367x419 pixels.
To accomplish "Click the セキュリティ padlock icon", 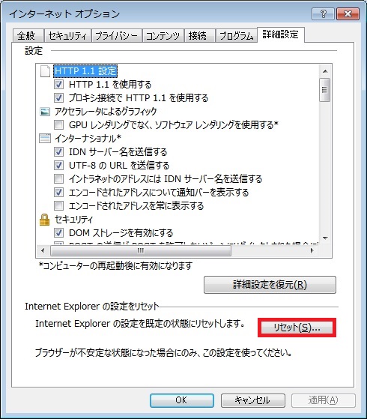I will [x=45, y=220].
